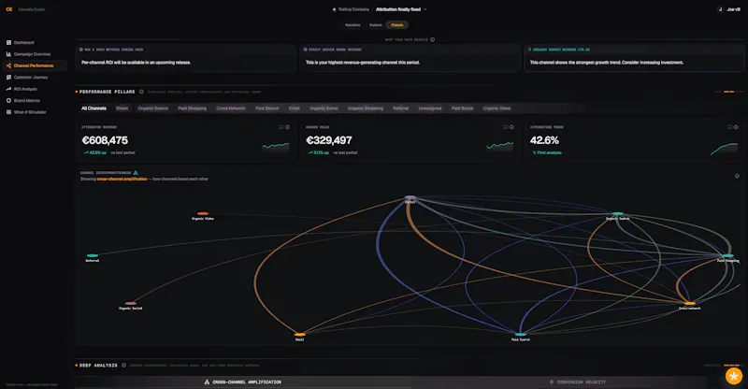This screenshot has height=389, width=748.
Task: Click comment icon on Attributed Revenue card
Action: (281, 127)
